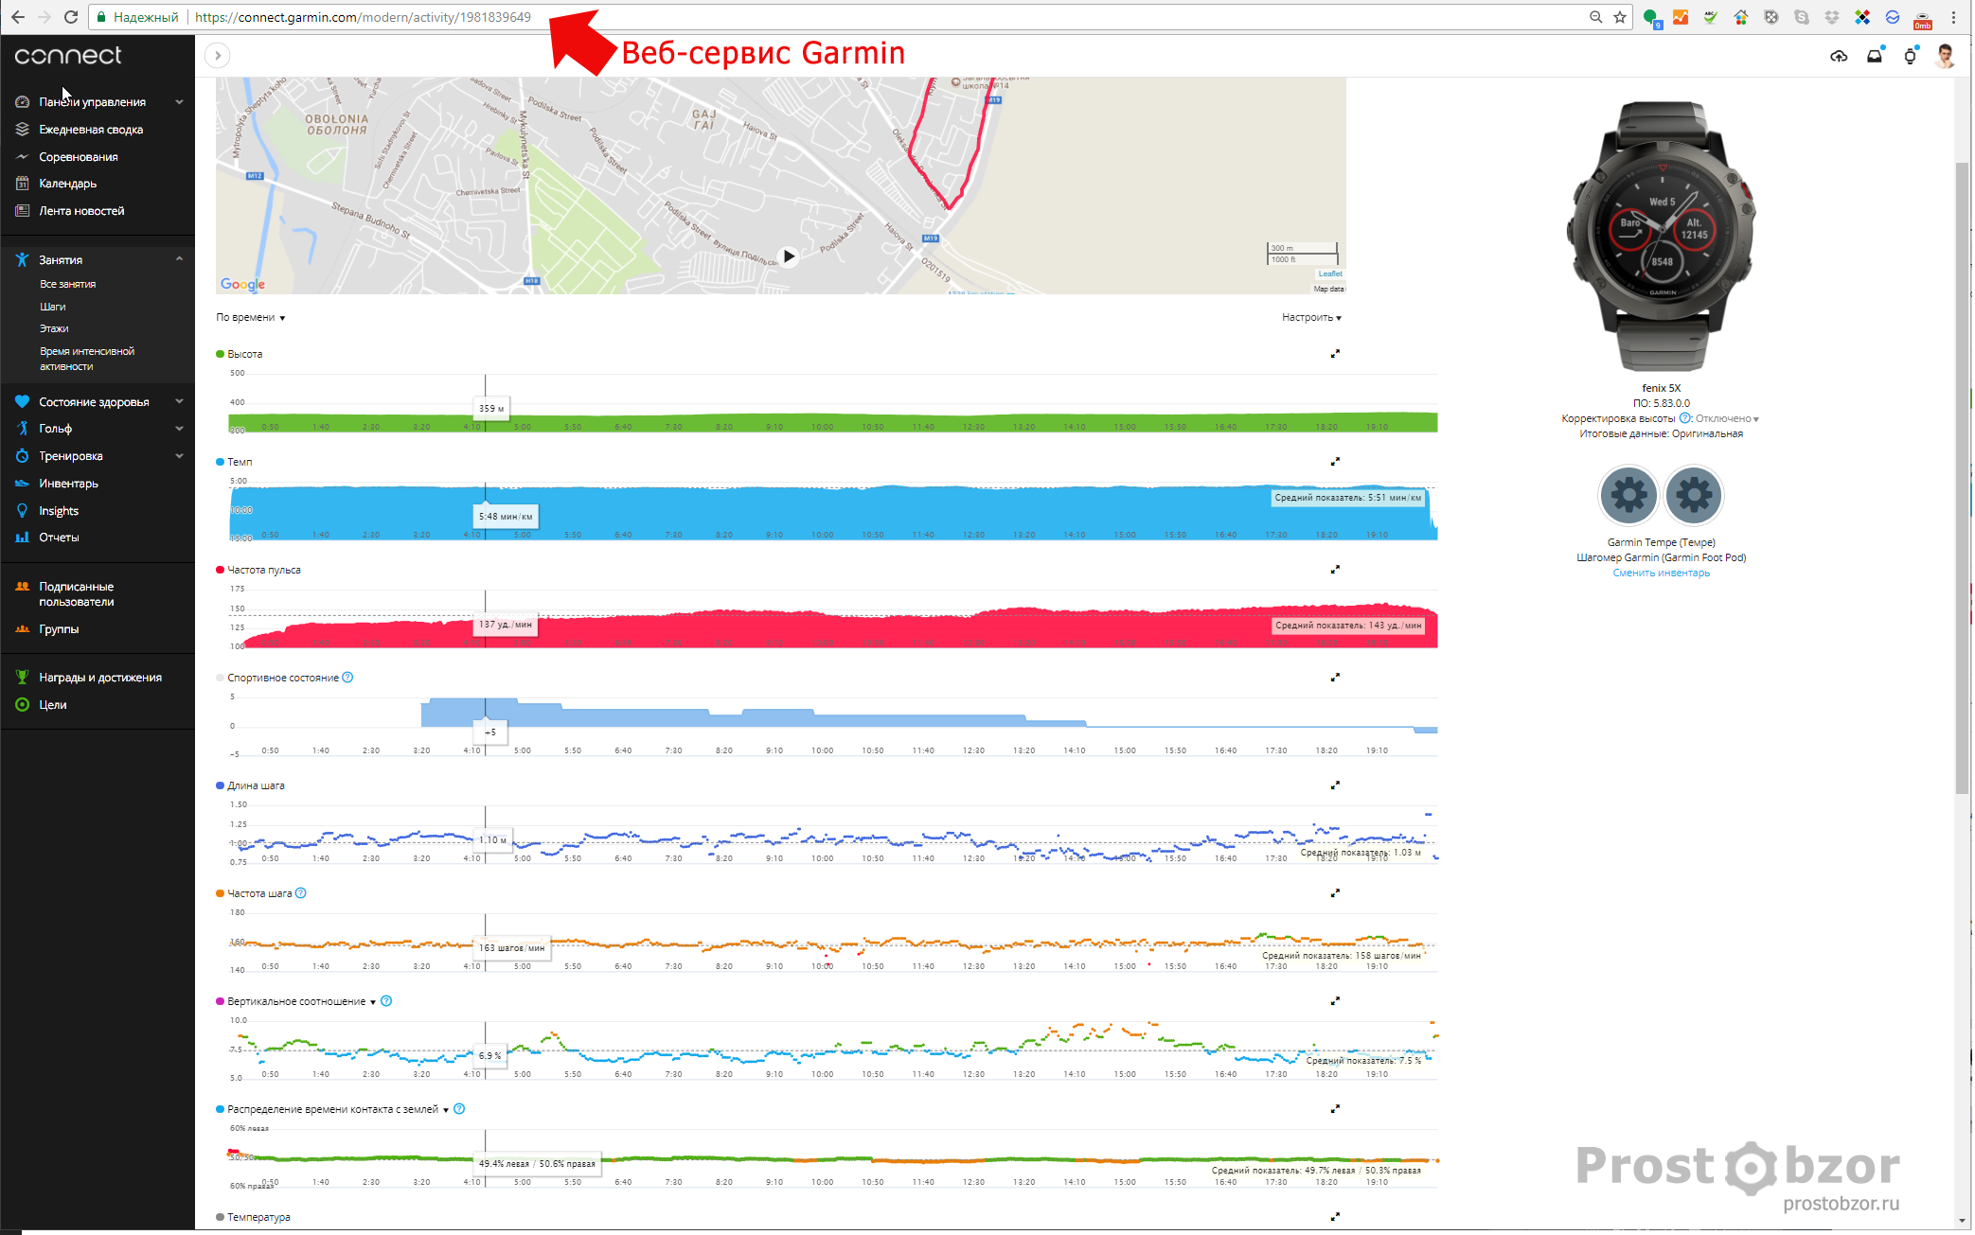Screen dimensions: 1975x1235
Task: Open Все занятия in sidebar
Action: 67,284
